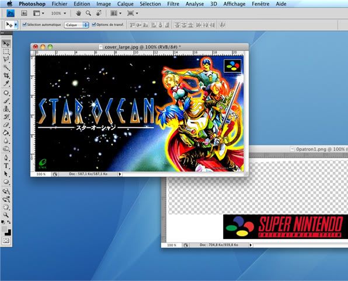Click zoom percentage field in cover_large.jpg window

click(x=41, y=174)
